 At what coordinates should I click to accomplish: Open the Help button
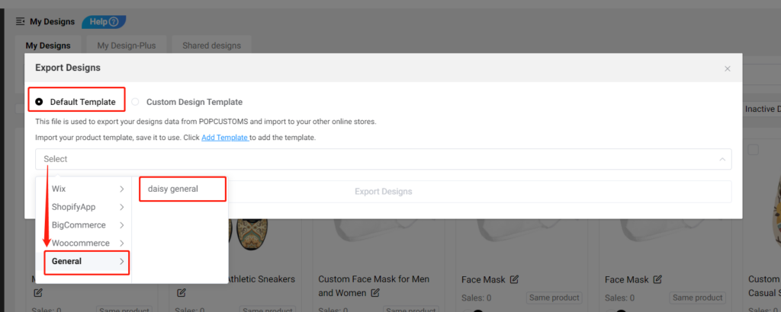click(104, 22)
